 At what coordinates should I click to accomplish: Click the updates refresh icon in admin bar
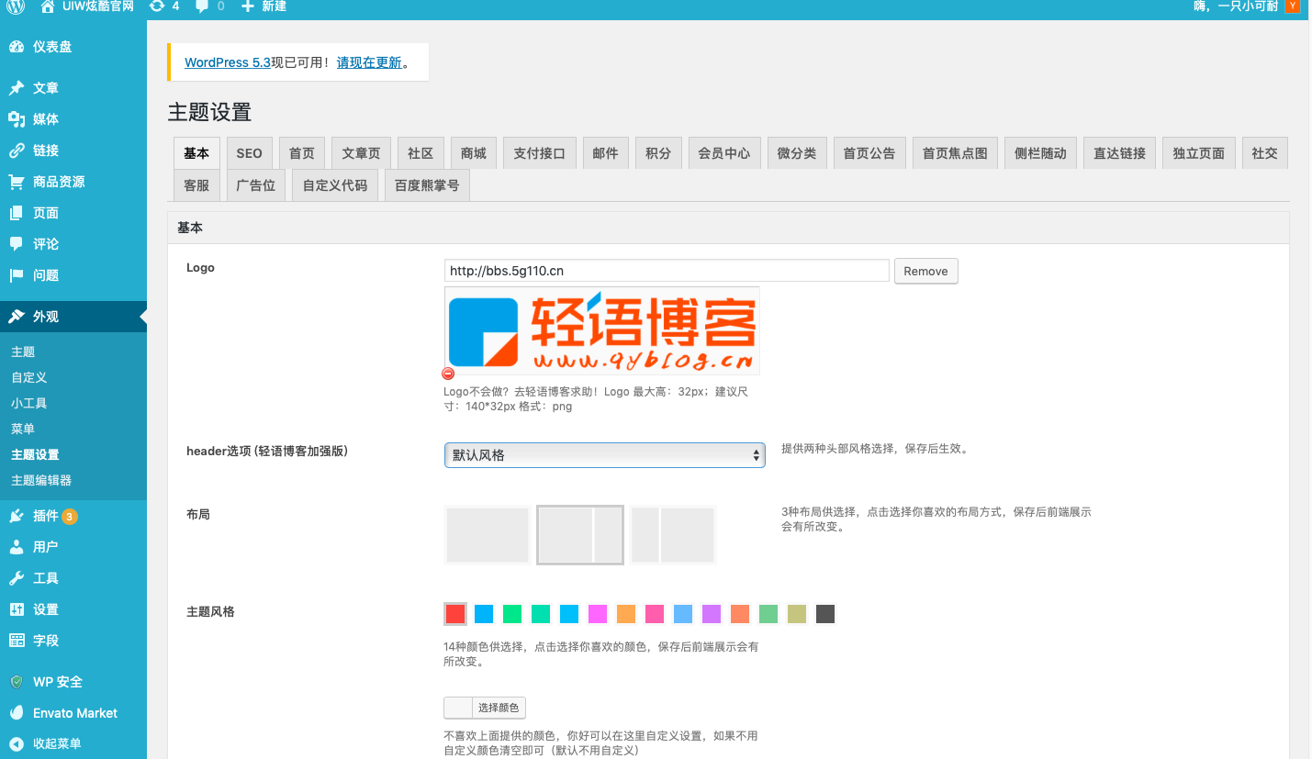click(157, 6)
